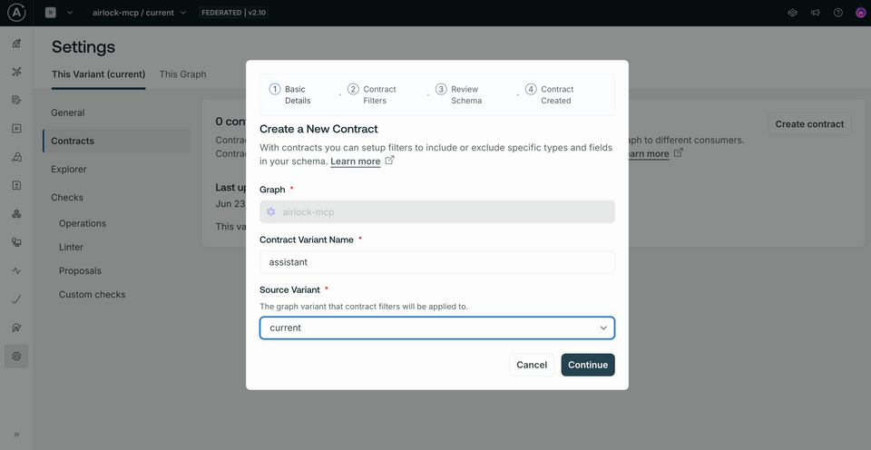Expand the sidebar with double chevron
The image size is (871, 450).
[16, 434]
